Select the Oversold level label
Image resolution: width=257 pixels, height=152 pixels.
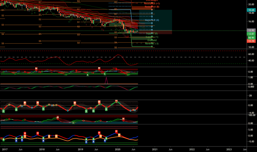pos(152,40)
